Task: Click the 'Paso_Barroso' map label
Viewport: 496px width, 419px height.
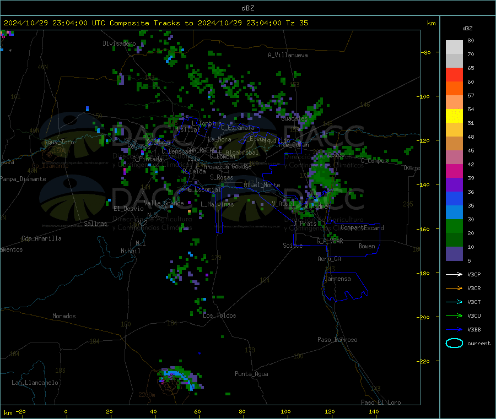Action: (337, 340)
